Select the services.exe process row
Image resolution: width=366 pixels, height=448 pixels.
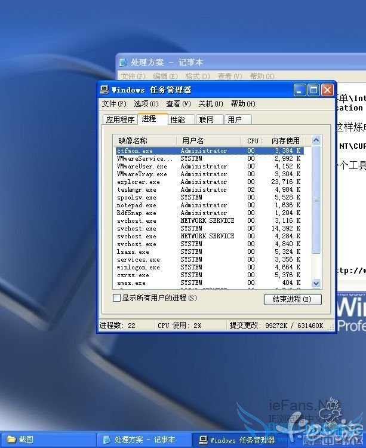click(x=210, y=259)
